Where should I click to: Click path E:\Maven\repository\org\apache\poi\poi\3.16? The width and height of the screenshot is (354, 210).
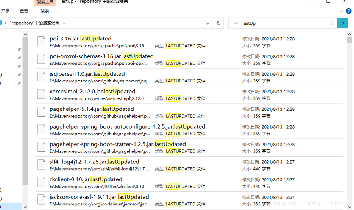(x=97, y=46)
